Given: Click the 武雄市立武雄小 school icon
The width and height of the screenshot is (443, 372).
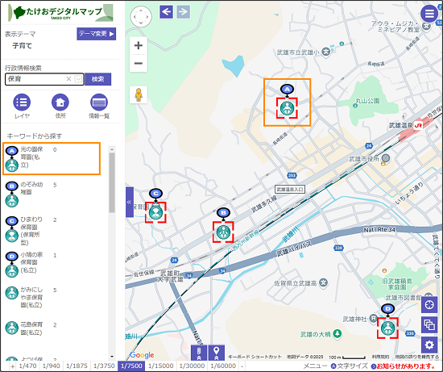Looking at the screenshot, I should (326, 52).
